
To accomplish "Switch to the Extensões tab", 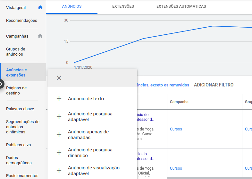I will [x=123, y=6].
